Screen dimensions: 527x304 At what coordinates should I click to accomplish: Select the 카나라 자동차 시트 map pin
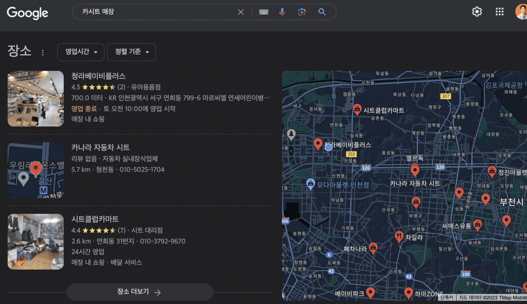point(415,171)
